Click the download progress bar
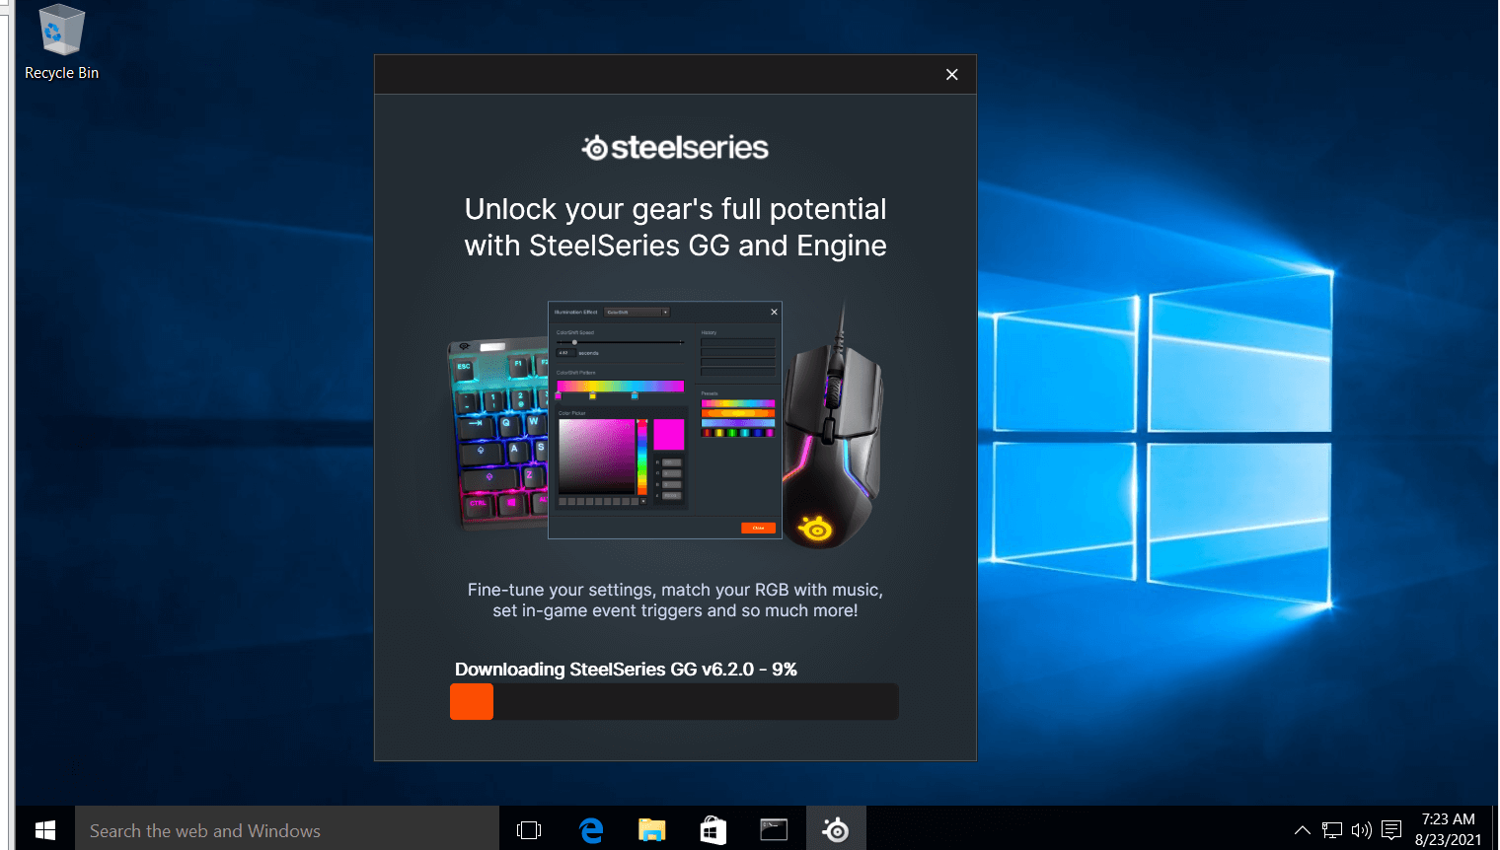The height and width of the screenshot is (850, 1500). [x=674, y=701]
